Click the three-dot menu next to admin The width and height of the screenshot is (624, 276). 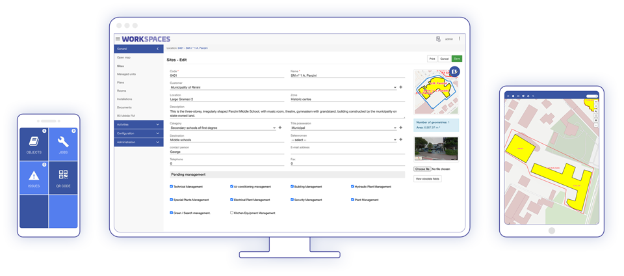pyautogui.click(x=460, y=39)
